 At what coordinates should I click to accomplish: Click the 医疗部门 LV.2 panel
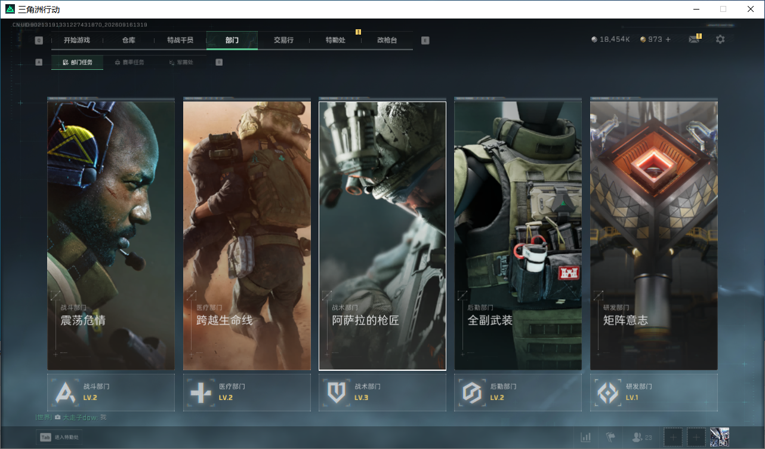[x=247, y=392]
